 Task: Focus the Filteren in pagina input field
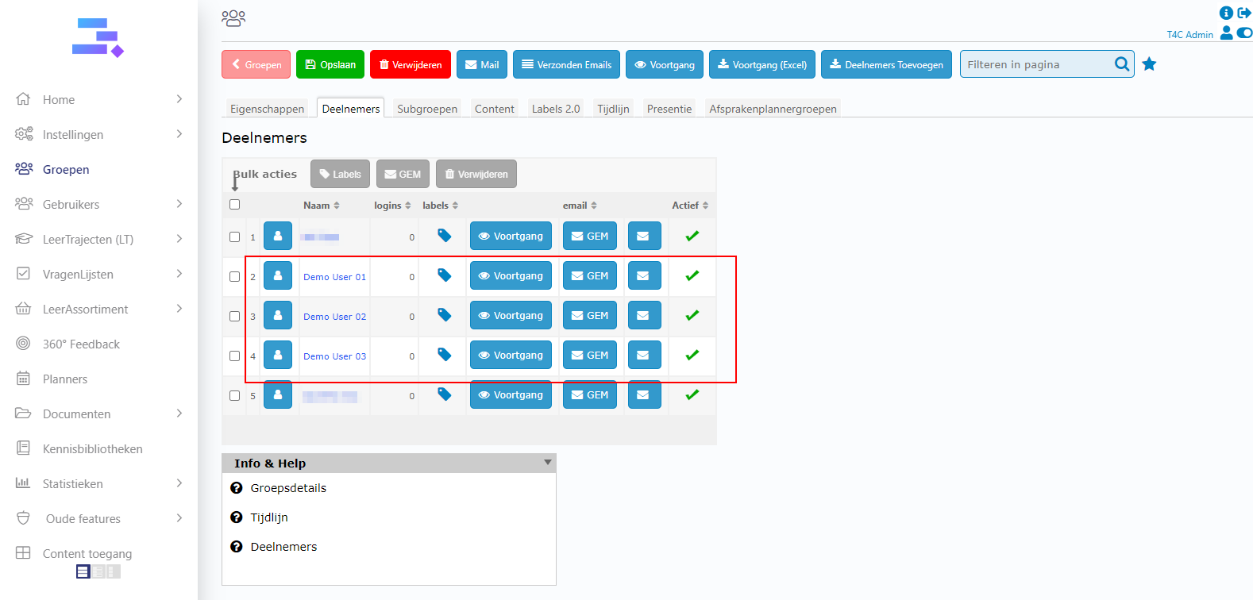pos(1036,64)
